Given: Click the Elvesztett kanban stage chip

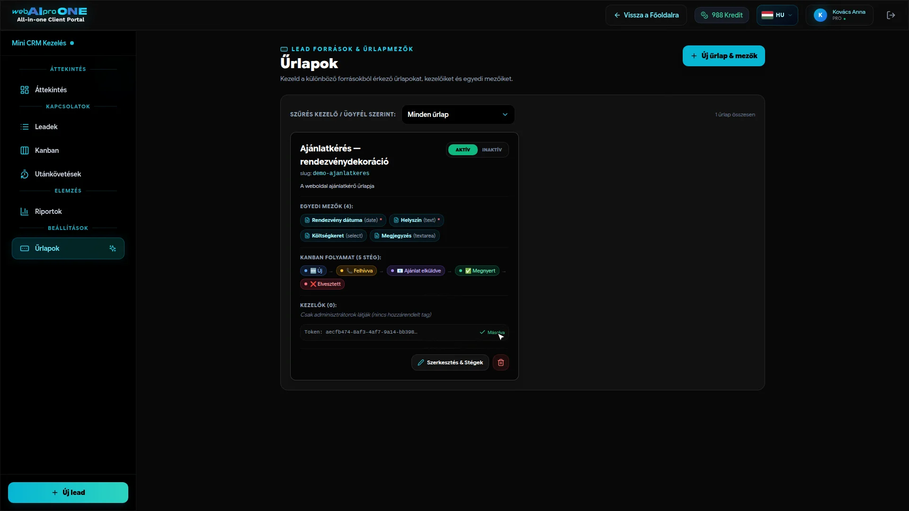Looking at the screenshot, I should (322, 284).
